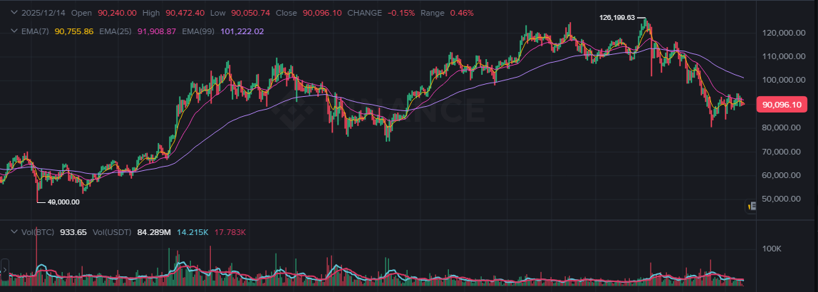Select the EMA(99) legend label
This screenshot has width=818, height=292.
coord(200,31)
